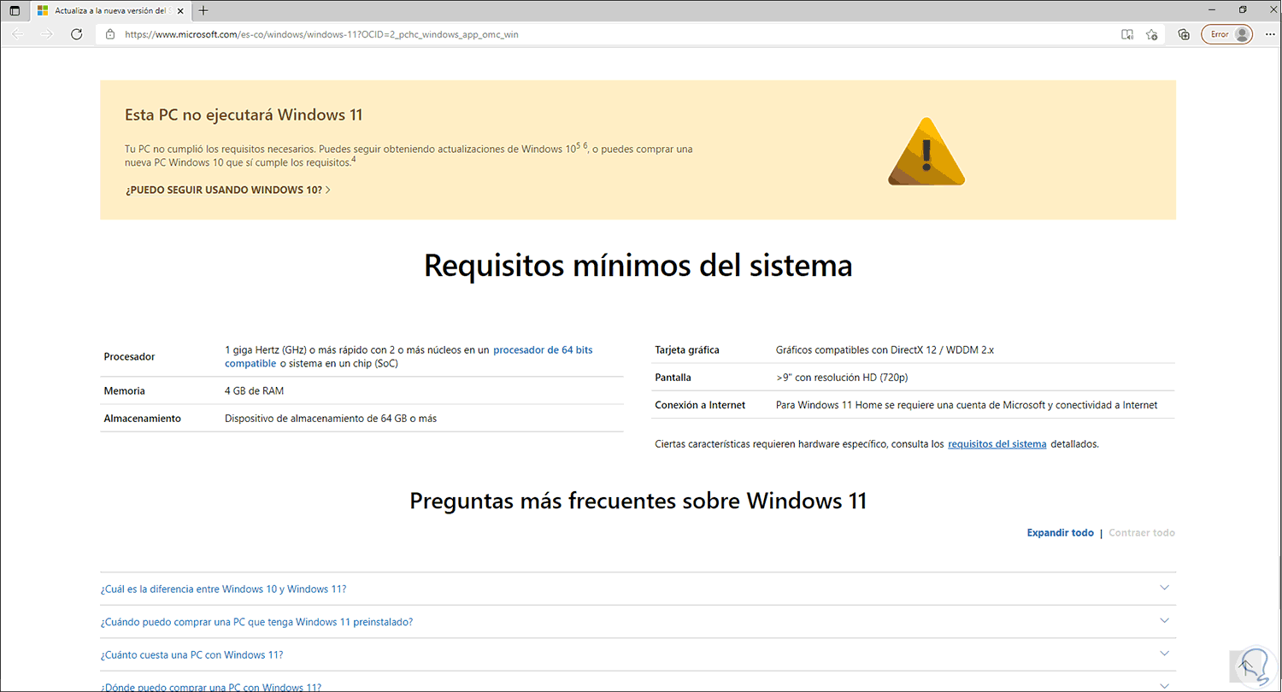Expand chevron for "¿Cuánto cuesta una PC" question

point(1164,654)
